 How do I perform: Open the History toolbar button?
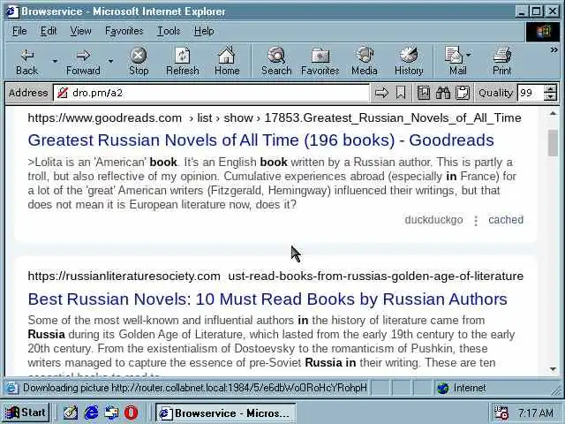[x=409, y=61]
